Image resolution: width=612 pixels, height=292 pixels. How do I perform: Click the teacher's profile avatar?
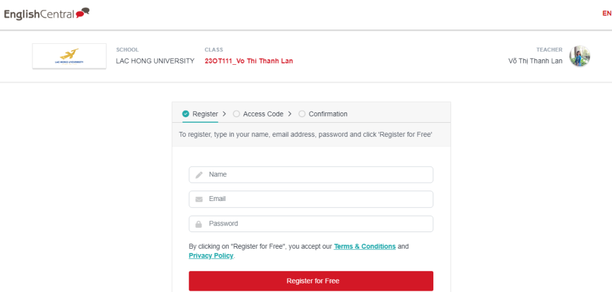(x=580, y=56)
